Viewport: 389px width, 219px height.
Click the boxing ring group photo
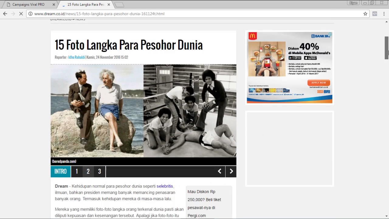[190, 111]
